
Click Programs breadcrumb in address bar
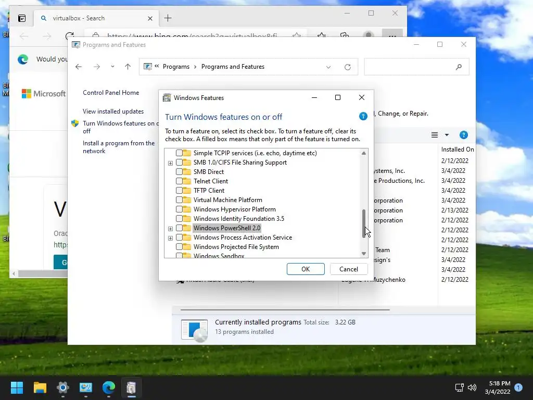(x=176, y=67)
